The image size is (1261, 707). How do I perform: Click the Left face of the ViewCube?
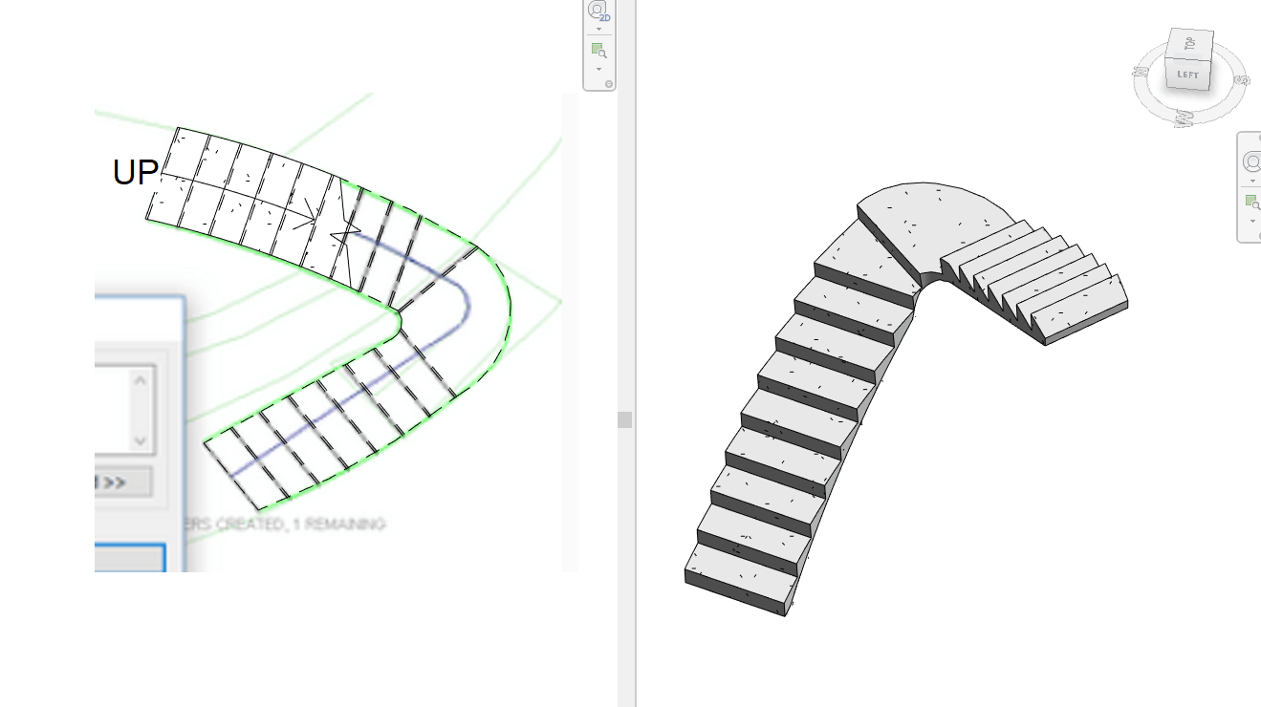(1186, 74)
